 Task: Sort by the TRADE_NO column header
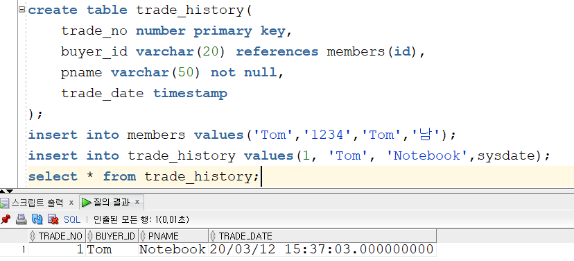pos(57,236)
